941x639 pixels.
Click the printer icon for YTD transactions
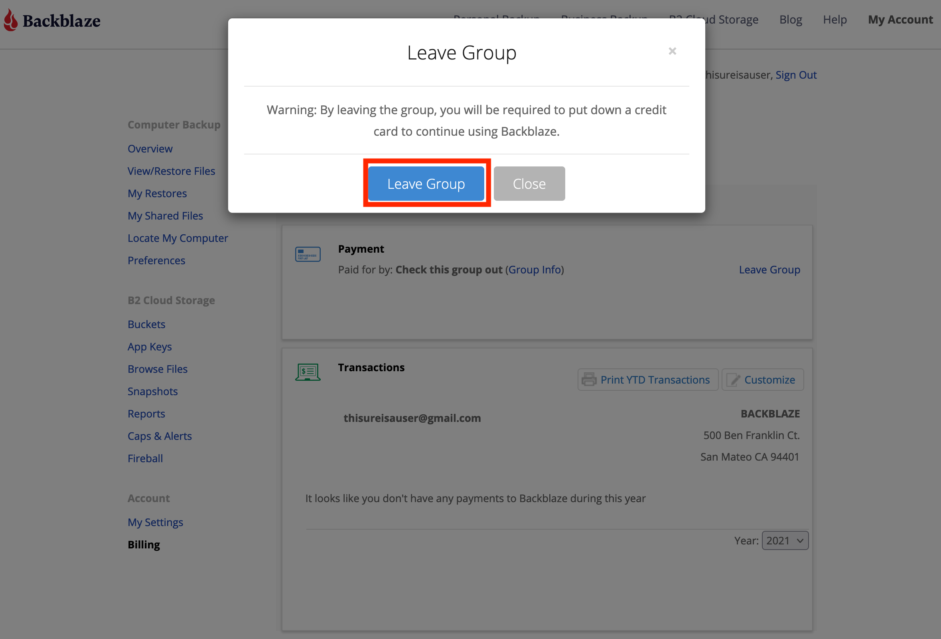[589, 380]
